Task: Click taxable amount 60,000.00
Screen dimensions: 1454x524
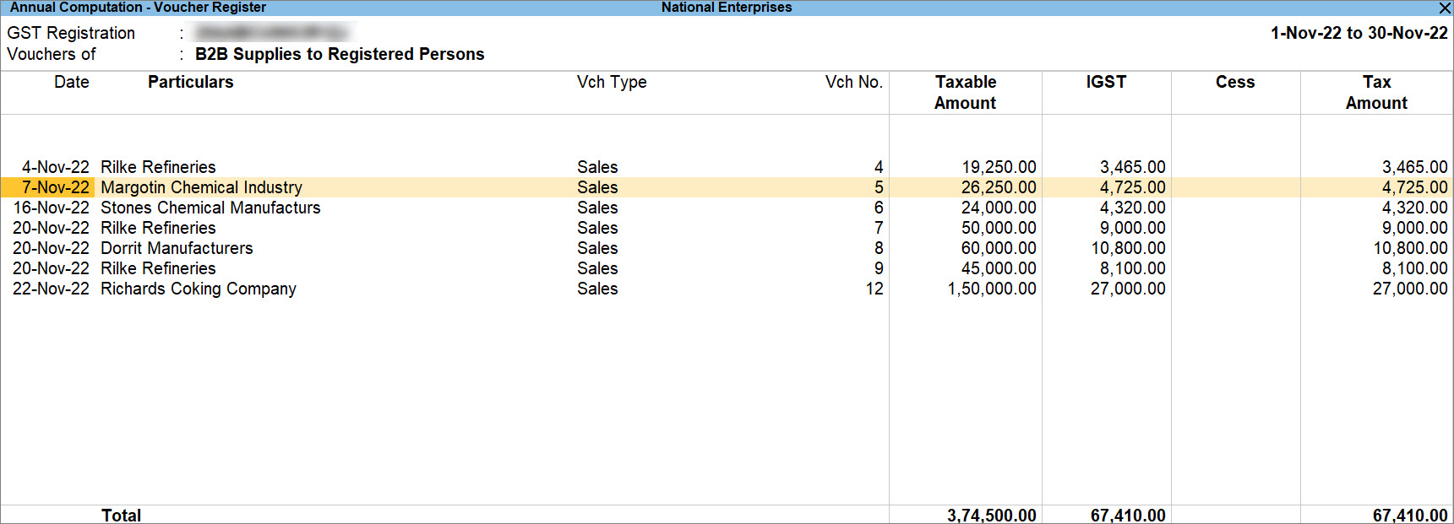Action: click(999, 248)
